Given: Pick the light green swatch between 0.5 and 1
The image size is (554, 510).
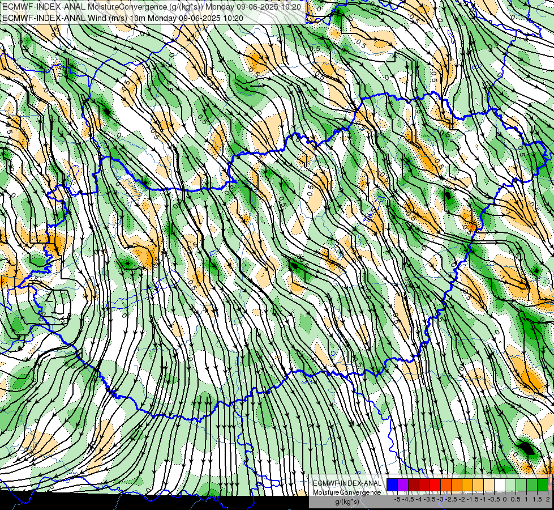Looking at the screenshot, I should 521,484.
